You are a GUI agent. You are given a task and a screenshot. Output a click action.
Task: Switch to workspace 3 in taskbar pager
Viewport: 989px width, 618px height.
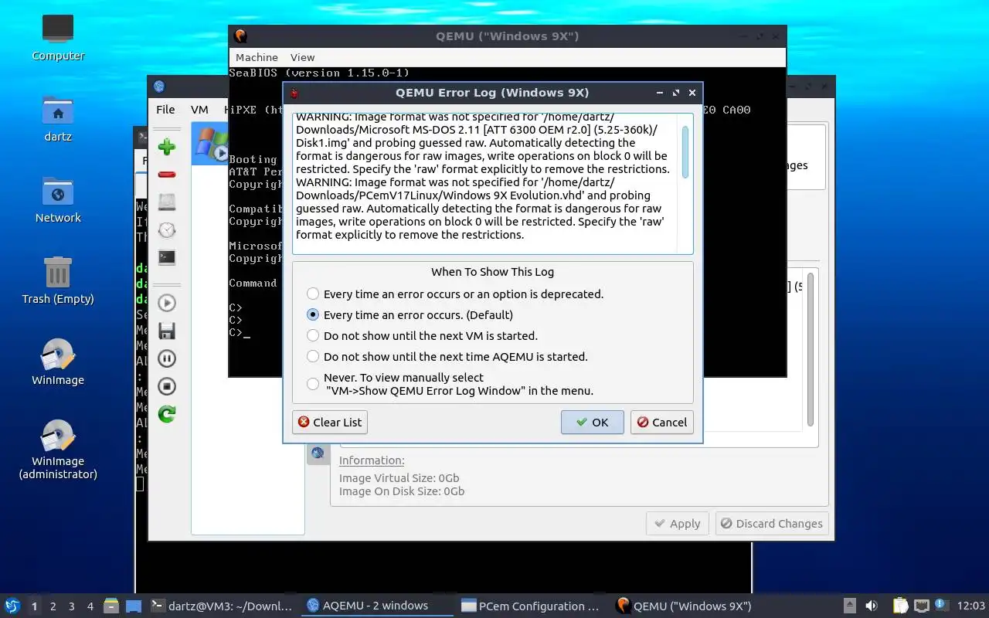tap(71, 606)
